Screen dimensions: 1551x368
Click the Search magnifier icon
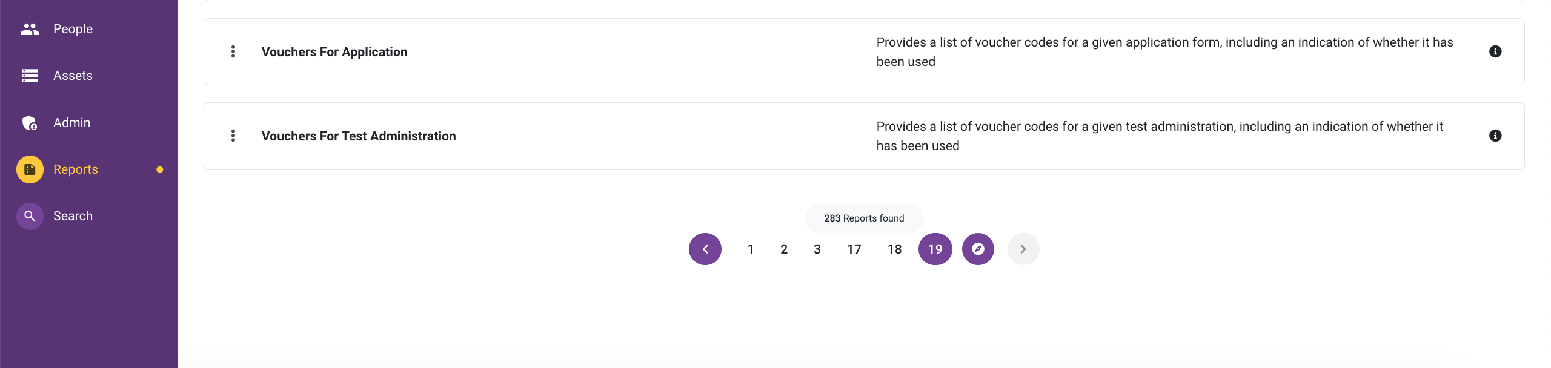point(30,216)
